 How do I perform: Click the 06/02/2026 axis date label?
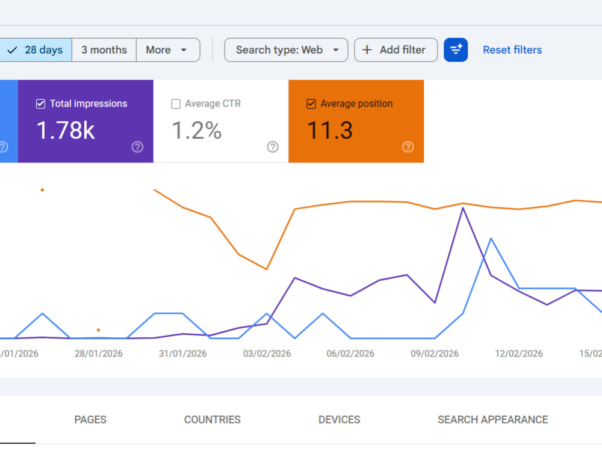350,354
